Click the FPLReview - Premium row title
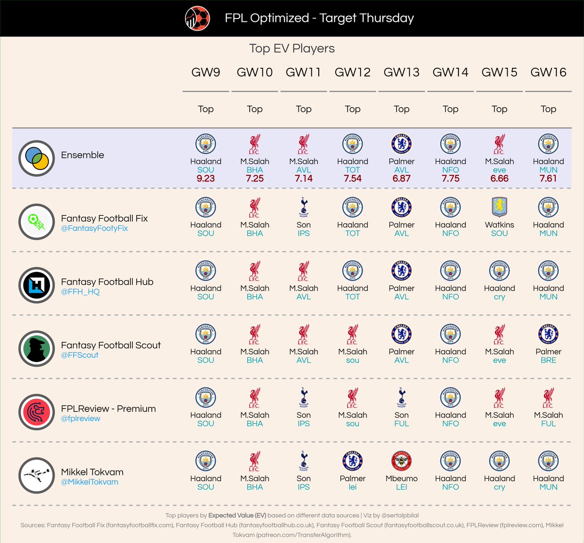The height and width of the screenshot is (543, 584). coord(109,409)
